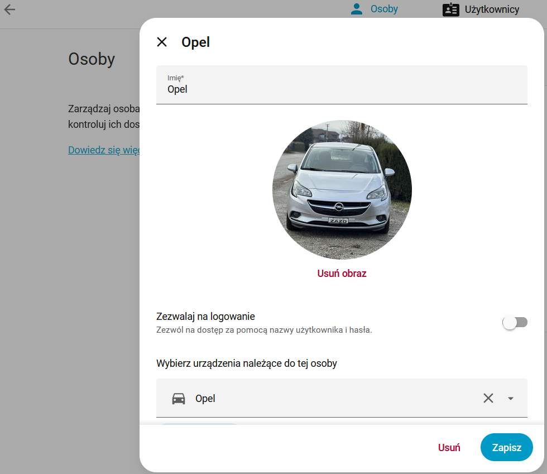547x474 pixels.
Task: Expand the device dropdown arrow
Action: click(510, 399)
